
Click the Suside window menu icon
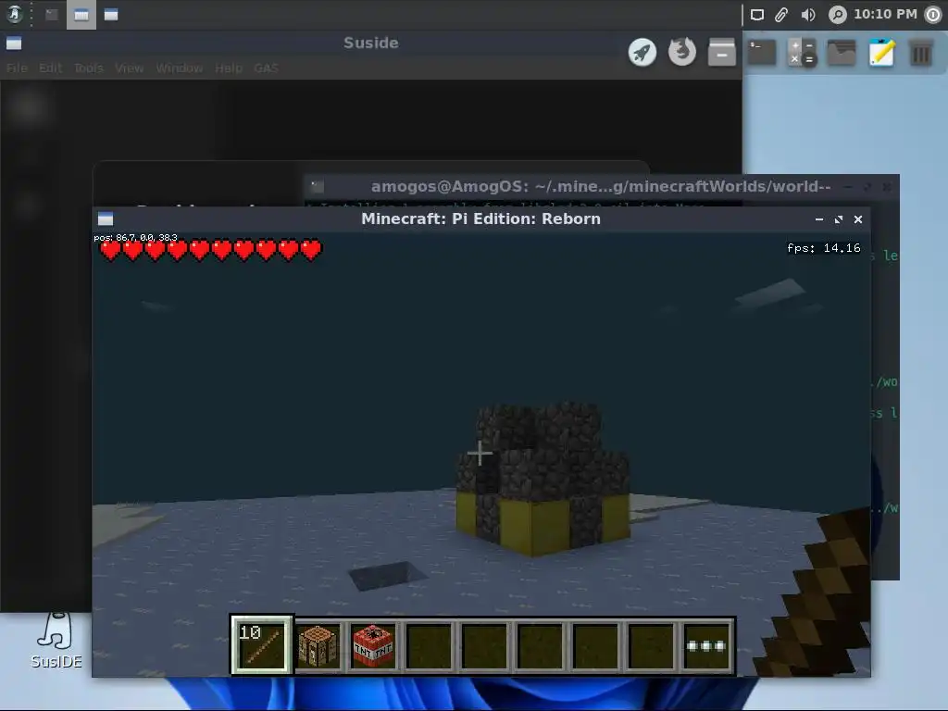pos(14,43)
